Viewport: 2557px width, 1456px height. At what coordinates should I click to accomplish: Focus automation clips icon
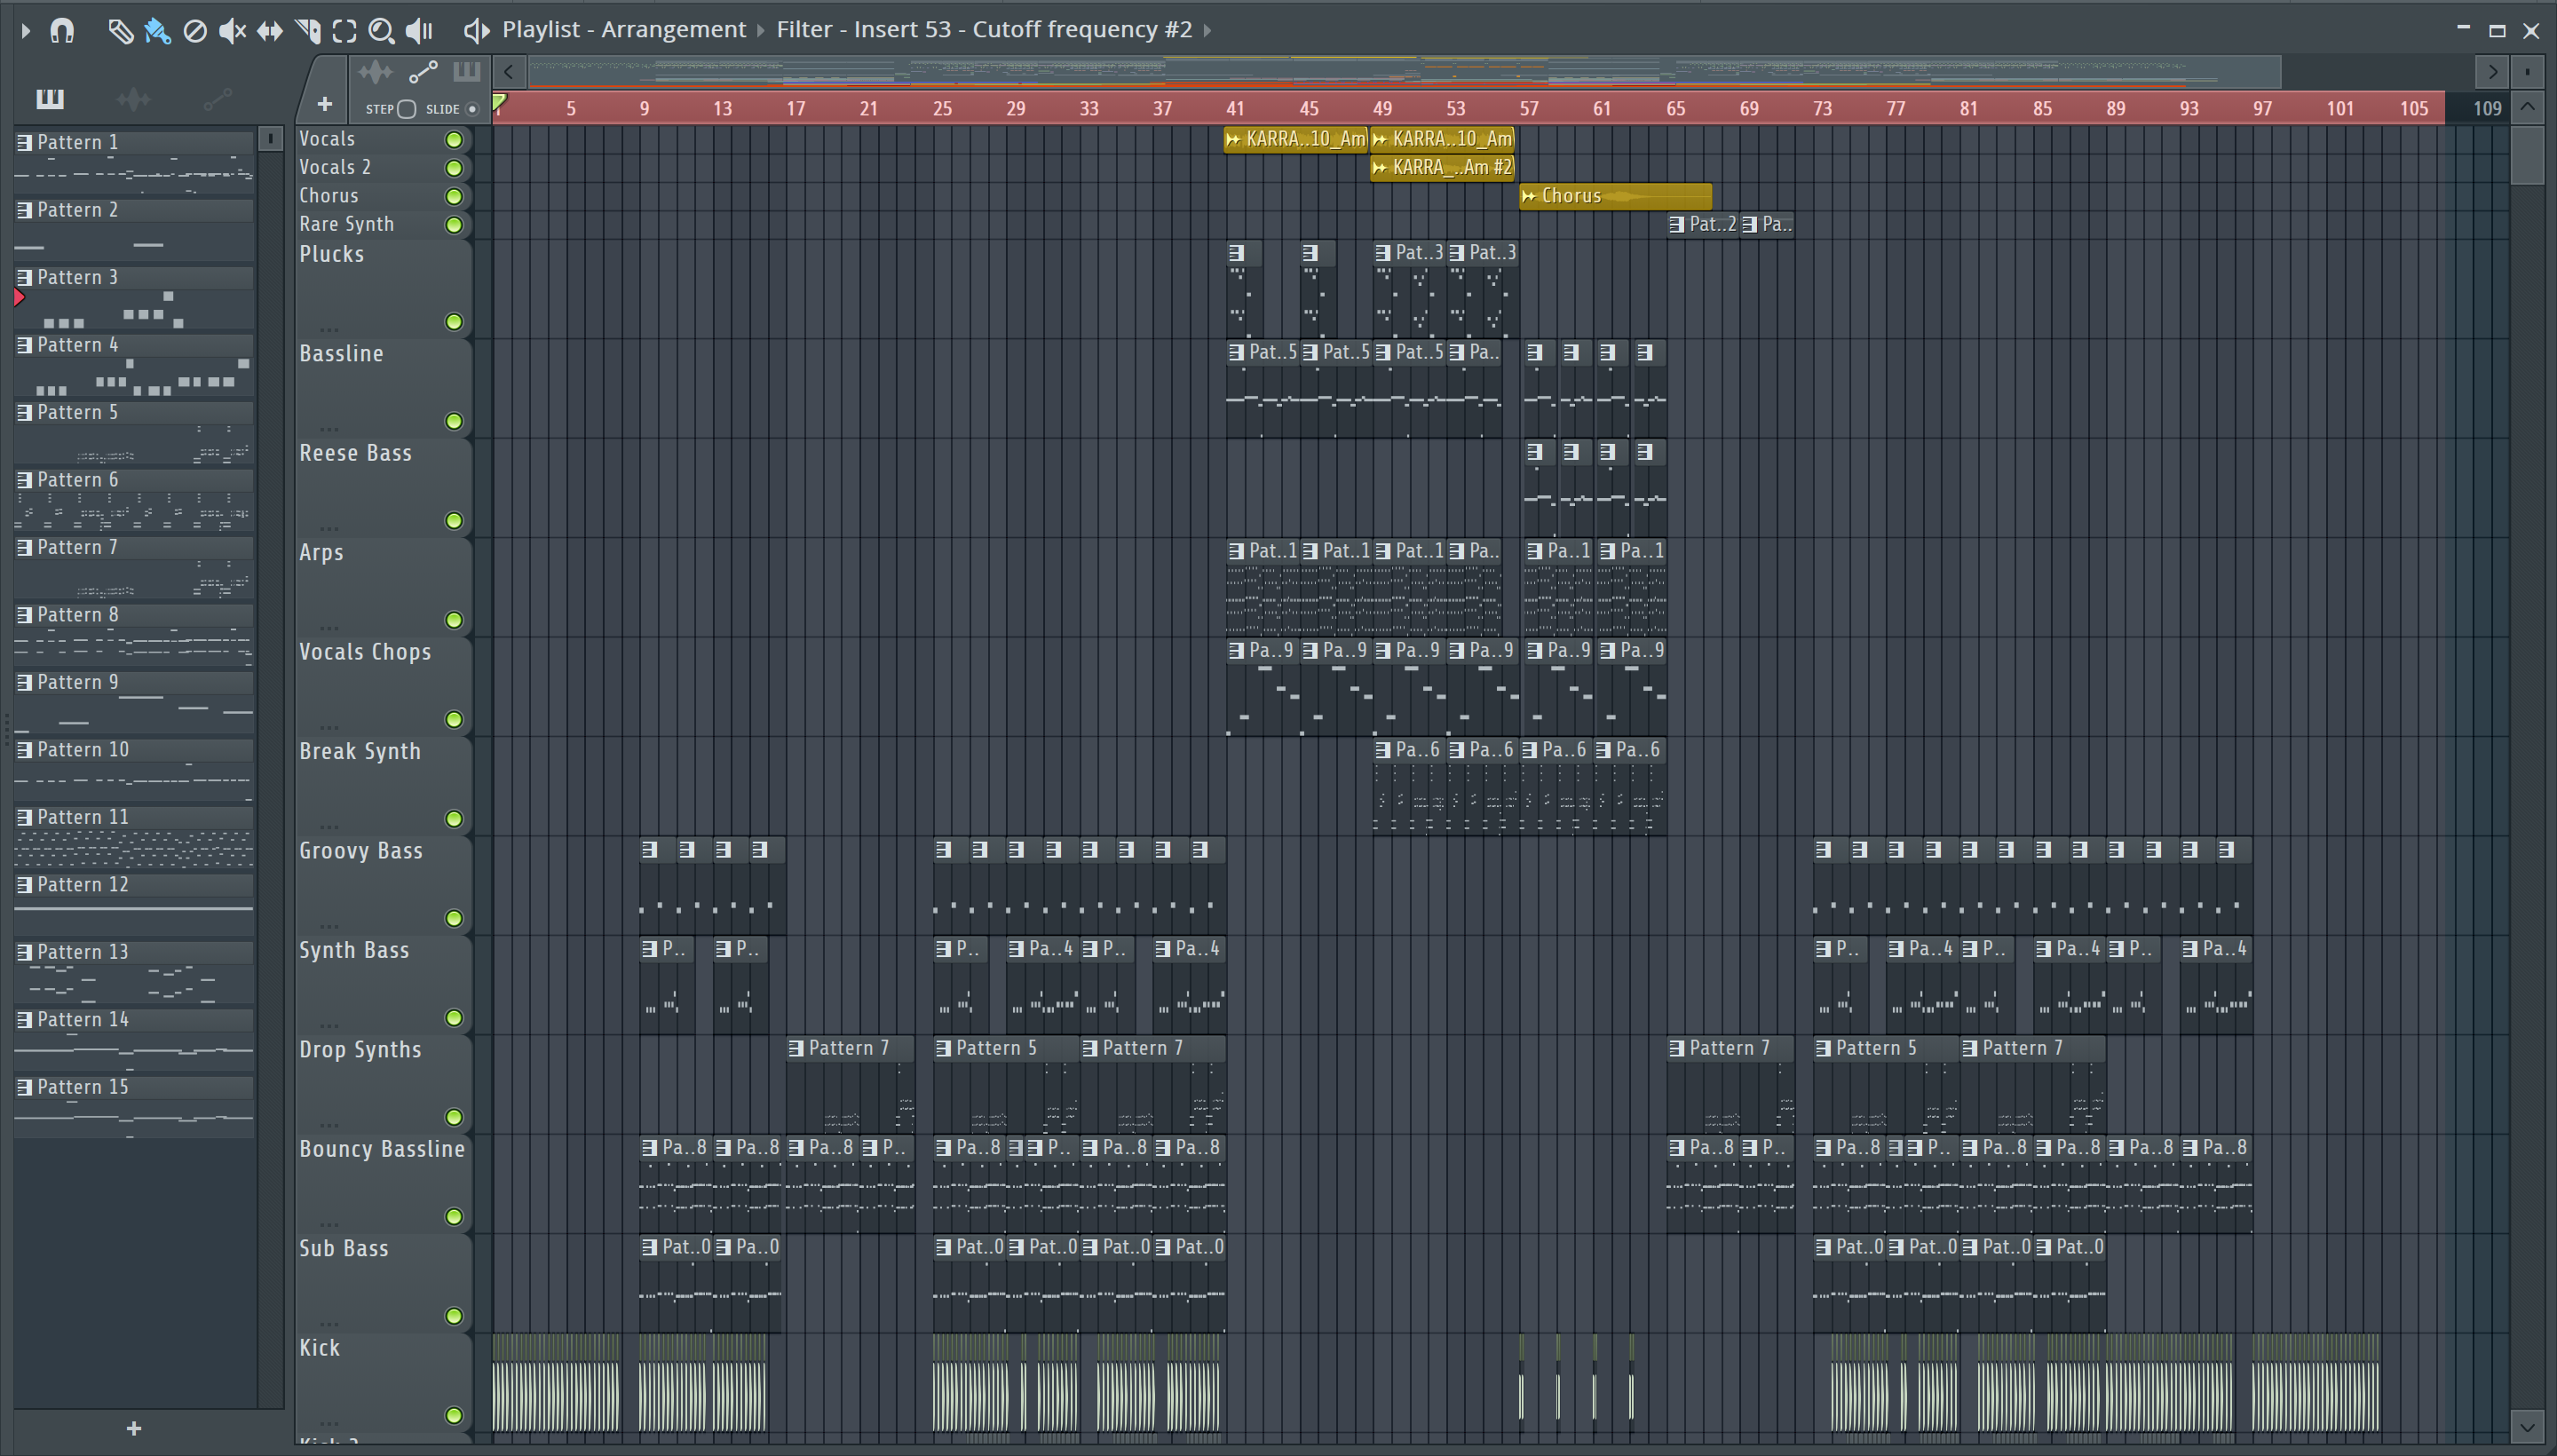[x=423, y=72]
